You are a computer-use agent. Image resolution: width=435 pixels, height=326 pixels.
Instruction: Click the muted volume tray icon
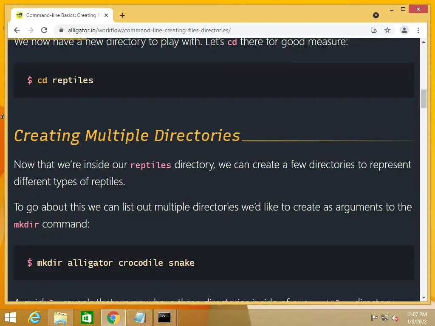395,318
